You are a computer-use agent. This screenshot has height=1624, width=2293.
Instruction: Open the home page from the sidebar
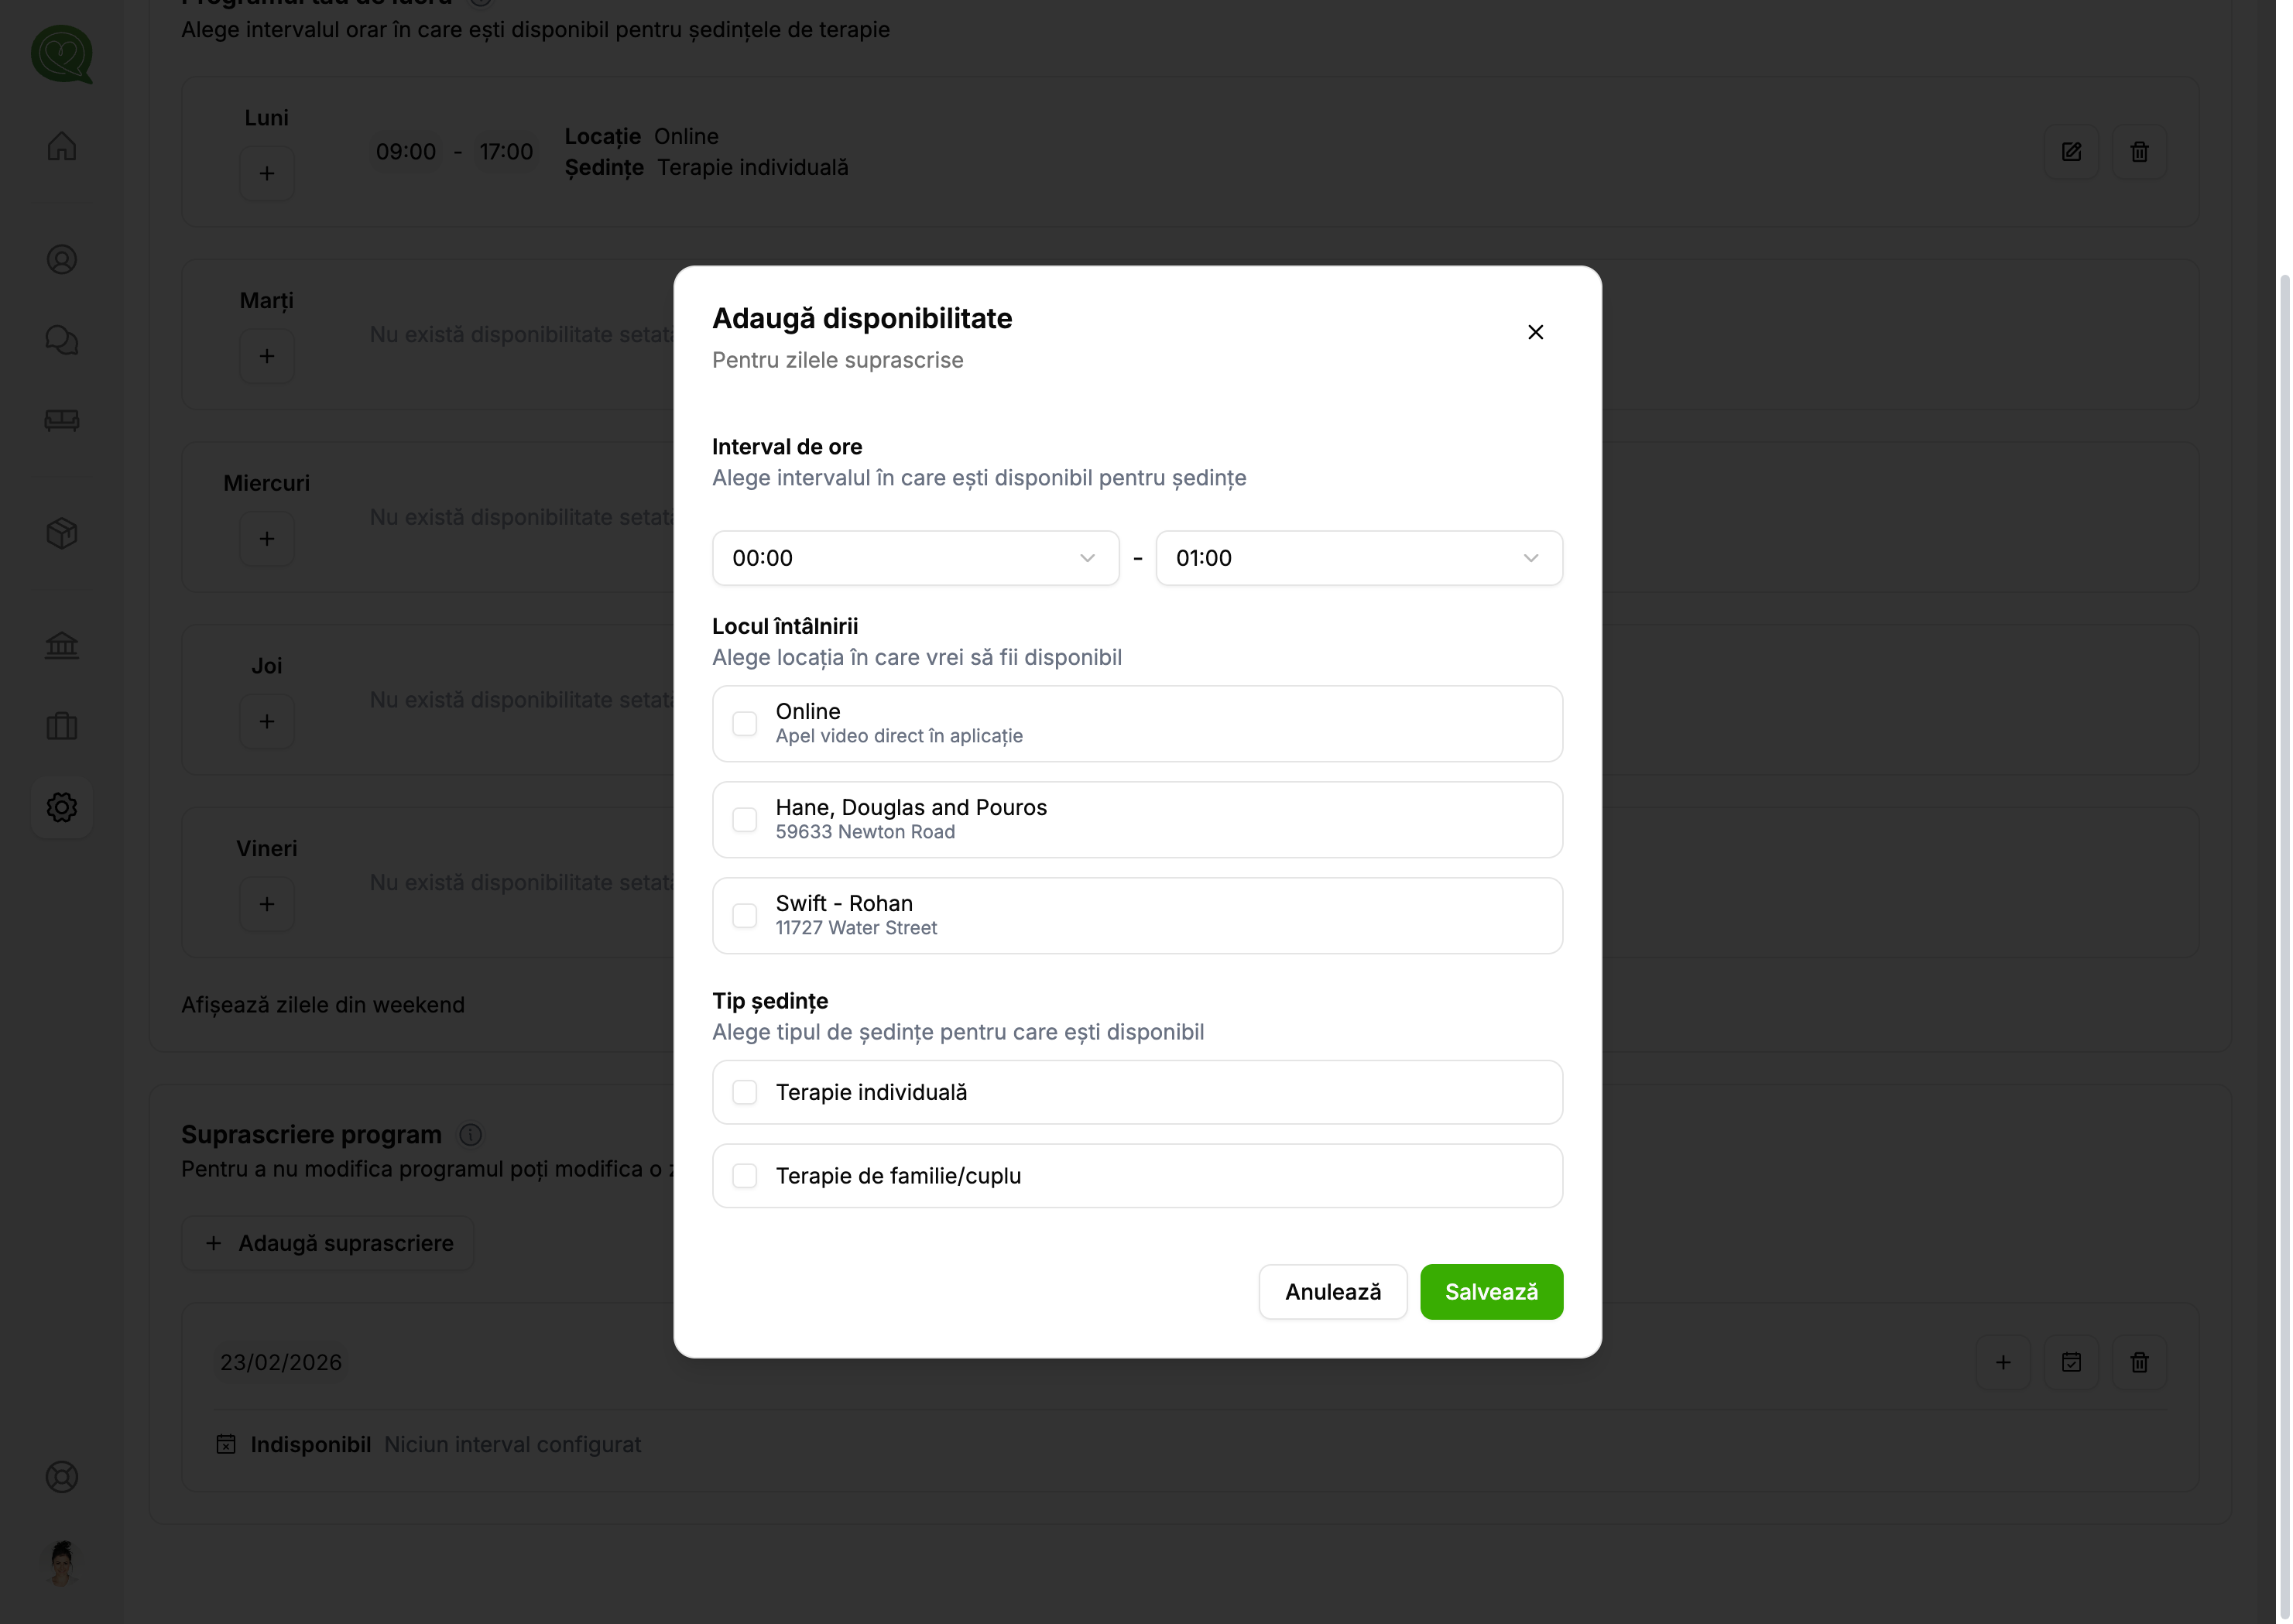tap(61, 146)
